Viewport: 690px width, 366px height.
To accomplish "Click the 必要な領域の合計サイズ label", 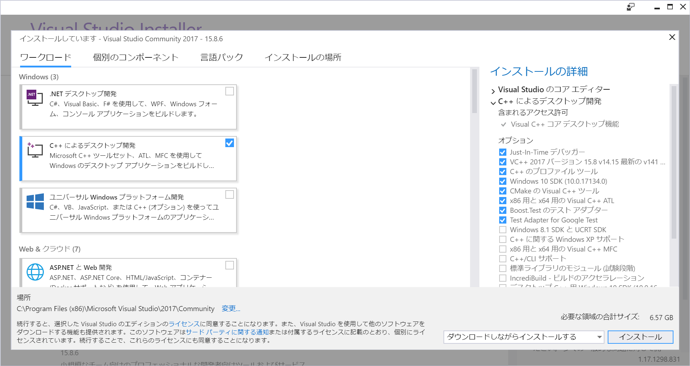I will click(x=600, y=317).
